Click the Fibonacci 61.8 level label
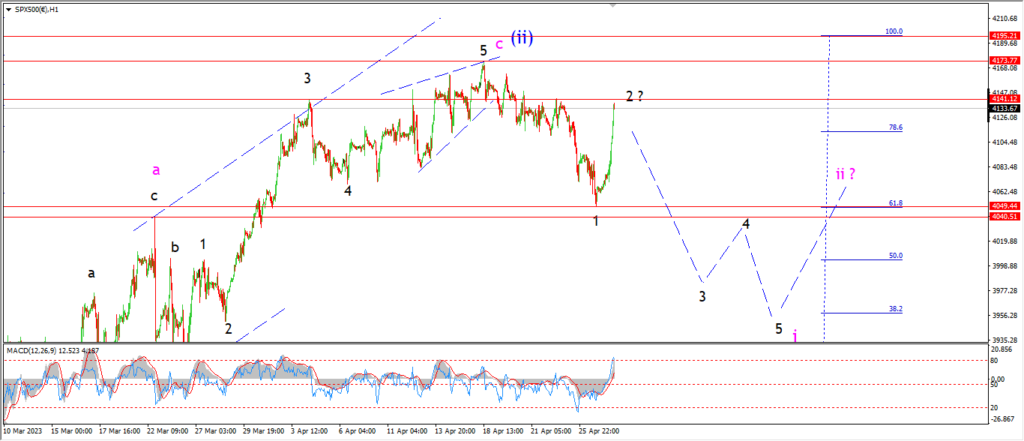Screen dimensions: 1024x441 click(896, 202)
